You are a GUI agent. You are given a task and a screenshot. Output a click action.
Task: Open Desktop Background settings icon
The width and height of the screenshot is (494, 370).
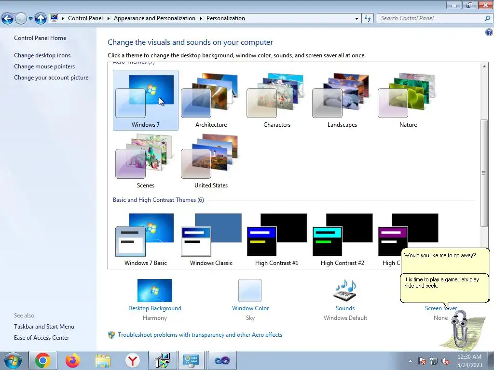click(x=155, y=291)
